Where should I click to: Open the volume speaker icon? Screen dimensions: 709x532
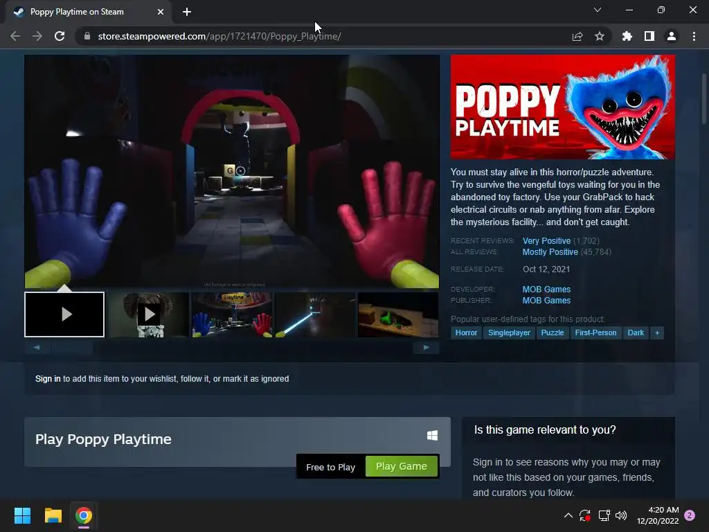621,515
